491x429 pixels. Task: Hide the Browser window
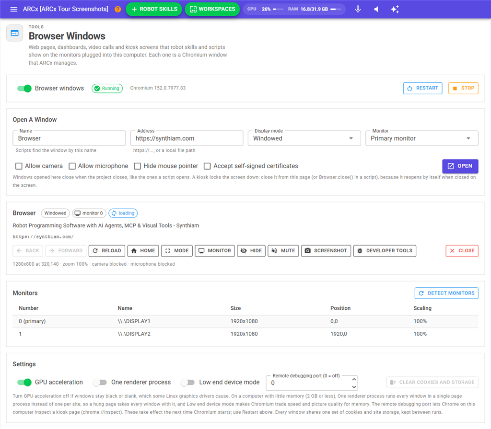(x=251, y=251)
